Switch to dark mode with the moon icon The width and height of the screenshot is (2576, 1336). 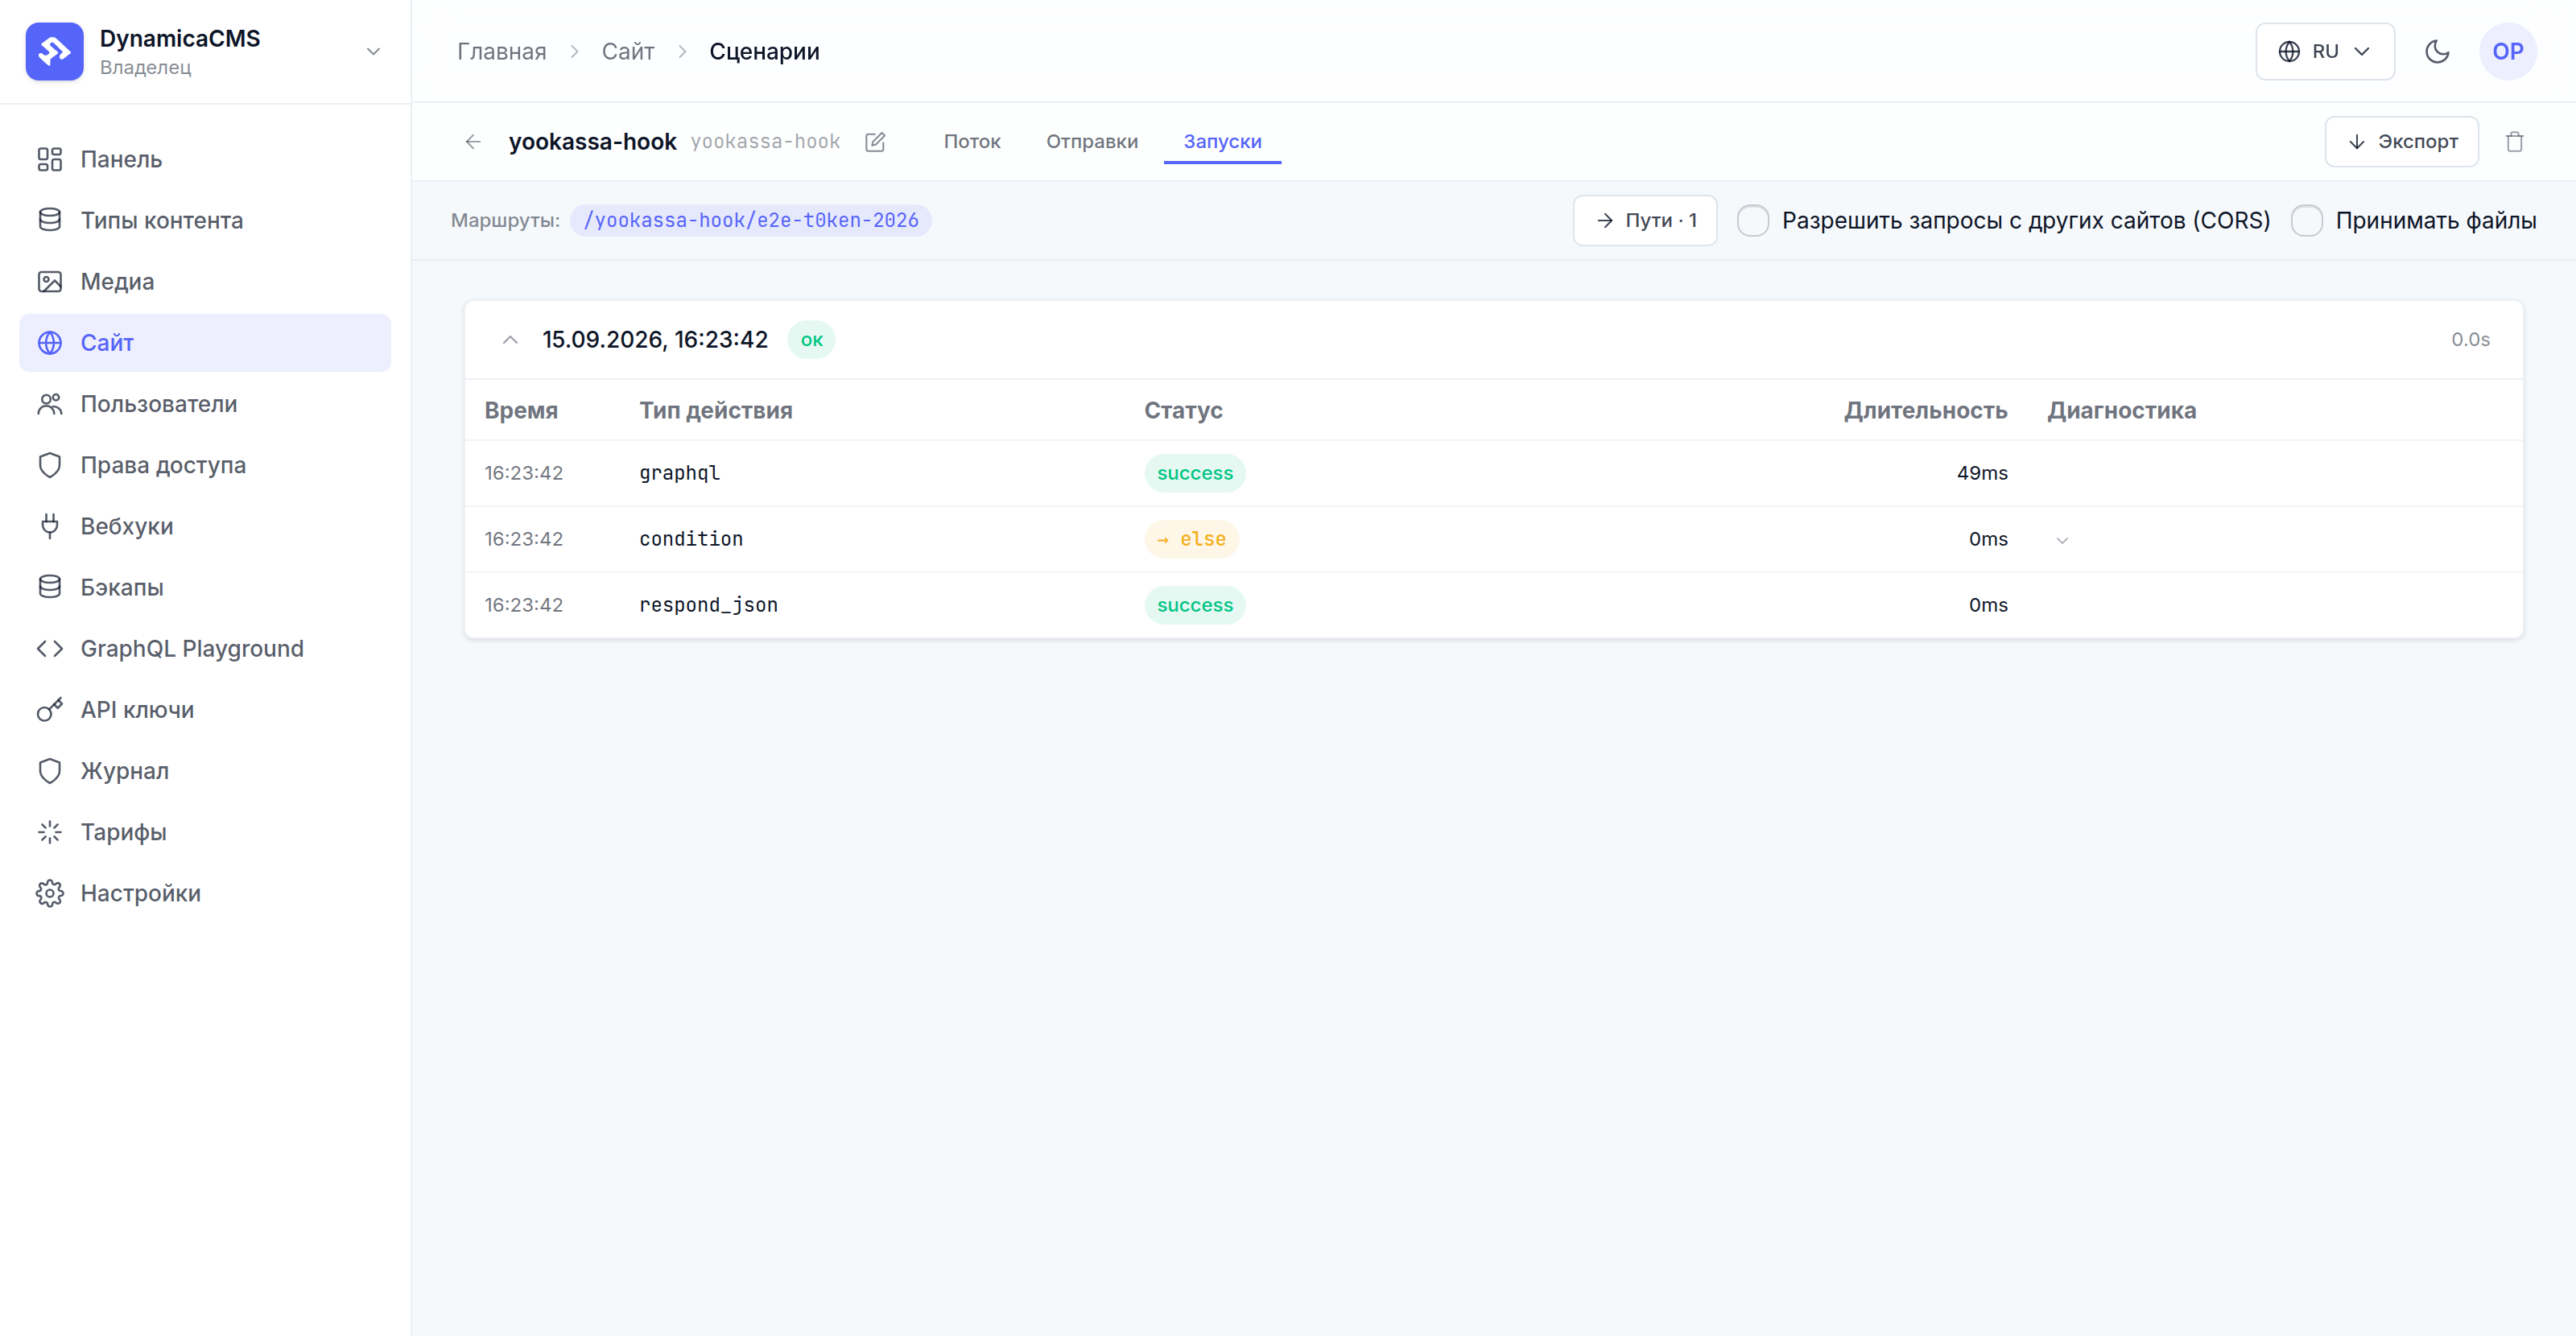(2437, 51)
